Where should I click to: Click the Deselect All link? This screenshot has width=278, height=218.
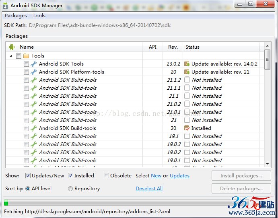pyautogui.click(x=149, y=189)
